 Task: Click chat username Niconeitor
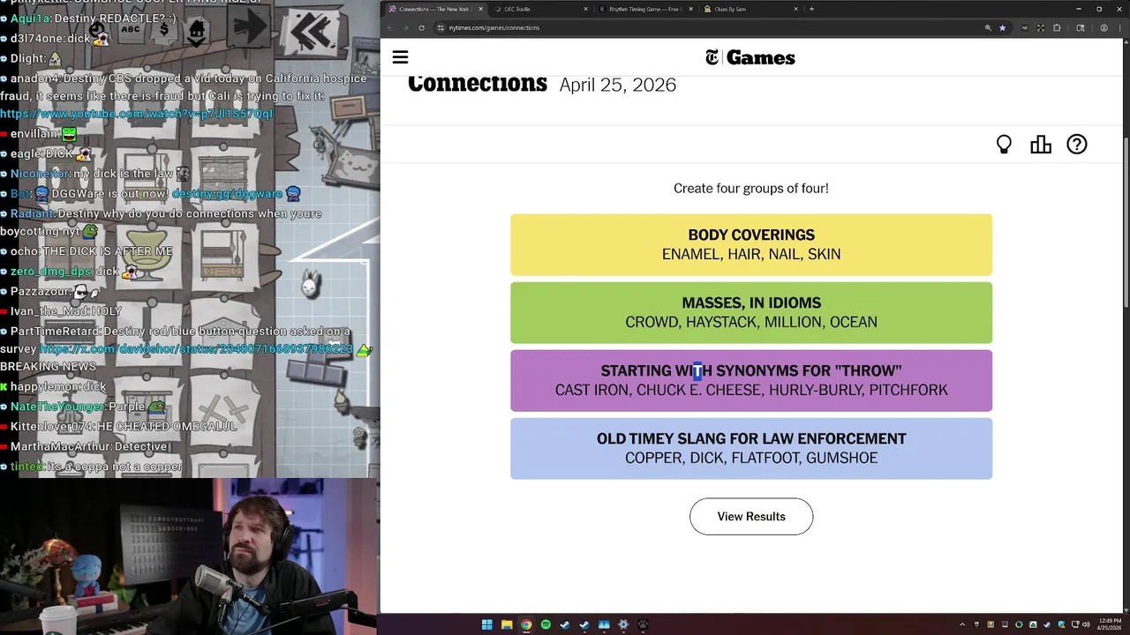pyautogui.click(x=41, y=174)
